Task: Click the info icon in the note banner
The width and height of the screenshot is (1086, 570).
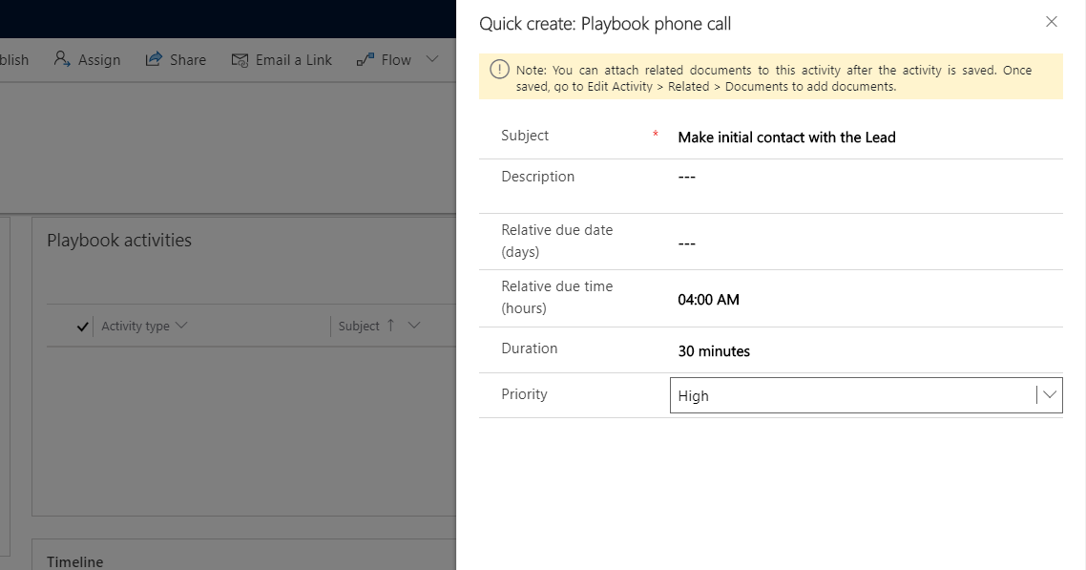Action: click(499, 70)
